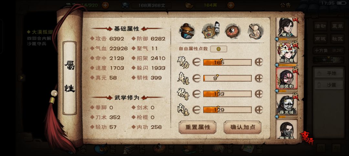Screen dimensions: 349x156
Task: Decrease 臂力 with its minus button
Action: pos(196,62)
